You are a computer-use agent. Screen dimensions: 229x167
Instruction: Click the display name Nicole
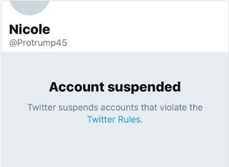coord(30,29)
